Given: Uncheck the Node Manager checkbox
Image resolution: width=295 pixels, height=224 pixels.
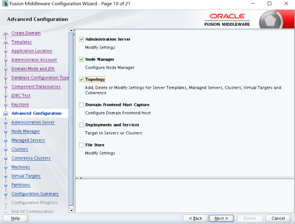Looking at the screenshot, I should (x=82, y=59).
